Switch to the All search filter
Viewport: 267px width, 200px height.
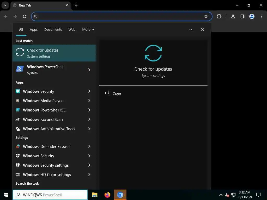[x=21, y=30]
